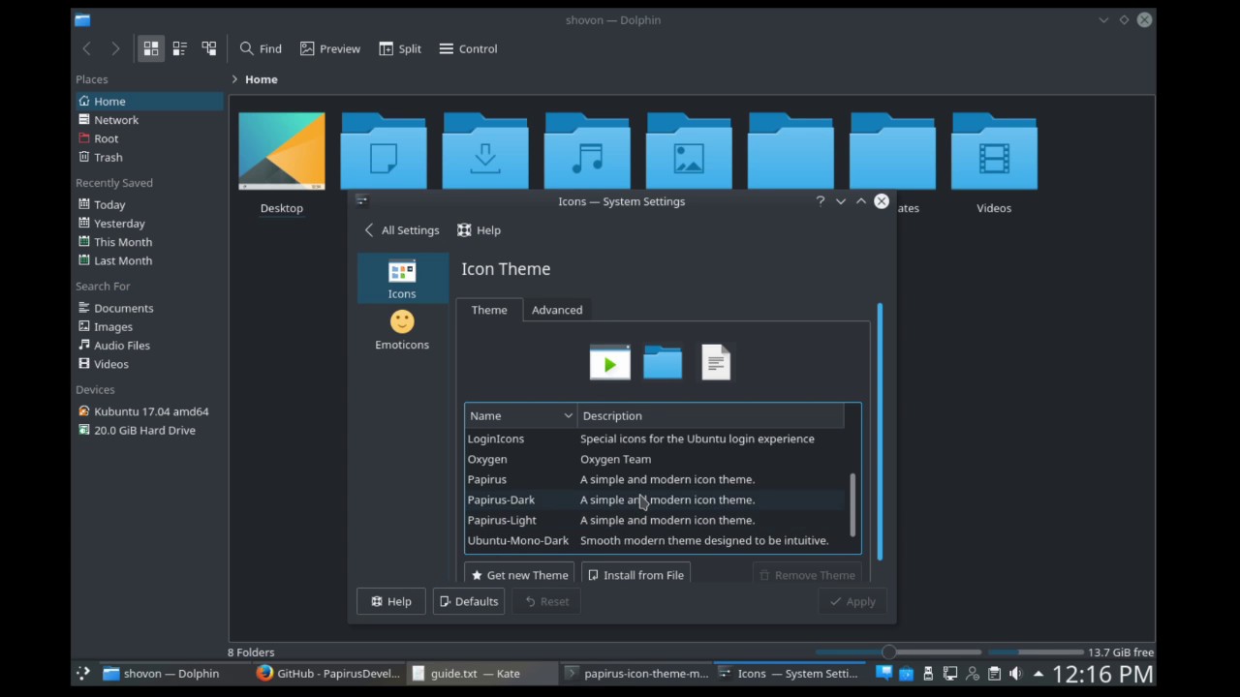Toggle Preview mode in Dolphin

[330, 48]
